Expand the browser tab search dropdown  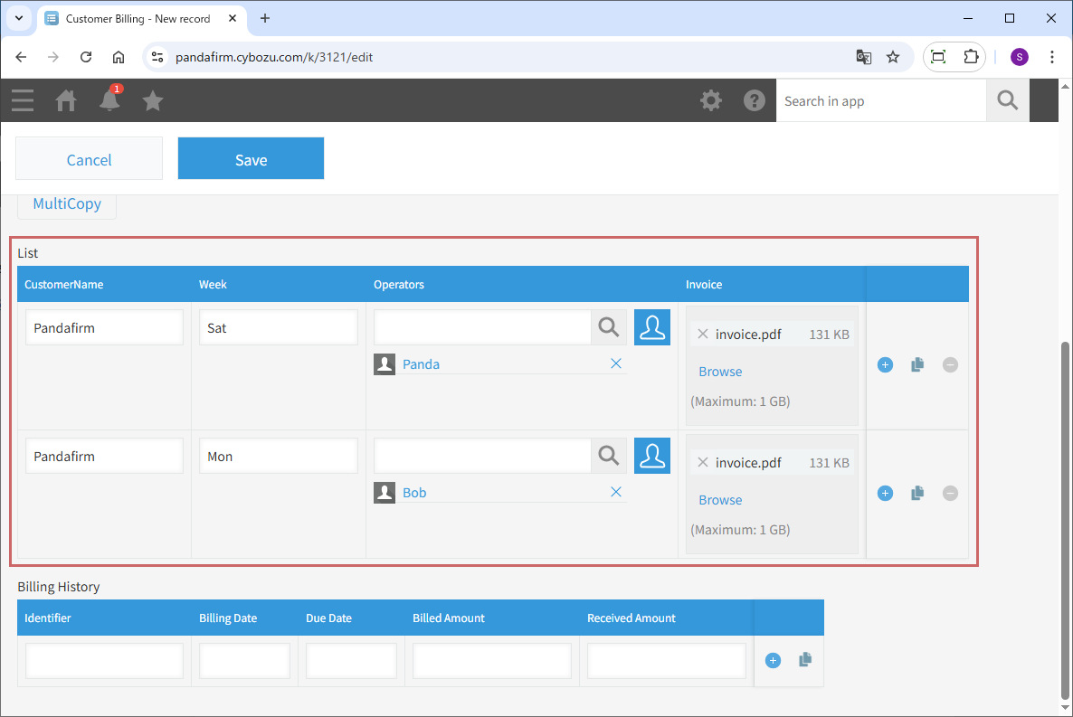pos(19,19)
